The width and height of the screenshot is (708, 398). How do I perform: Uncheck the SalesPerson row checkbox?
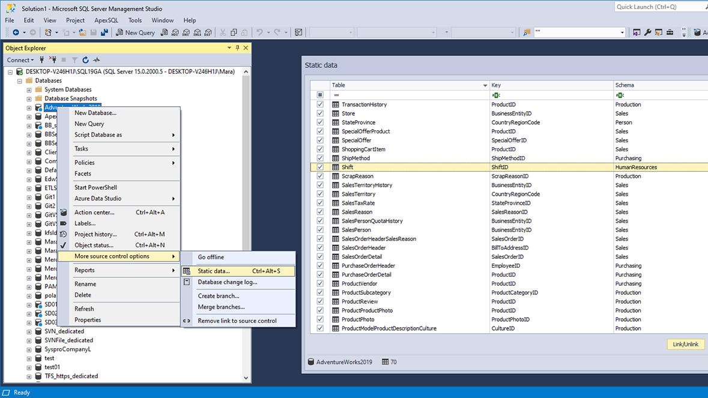320,230
